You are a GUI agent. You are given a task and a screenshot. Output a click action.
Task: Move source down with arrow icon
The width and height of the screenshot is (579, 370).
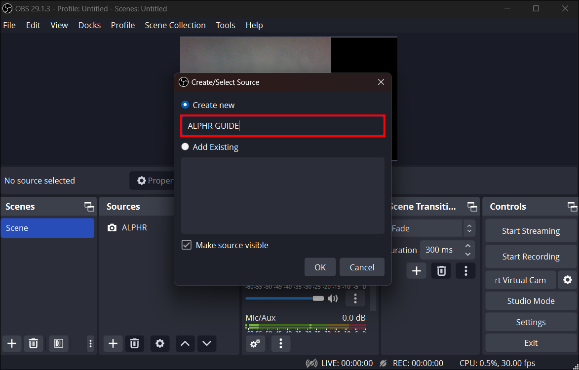(207, 343)
